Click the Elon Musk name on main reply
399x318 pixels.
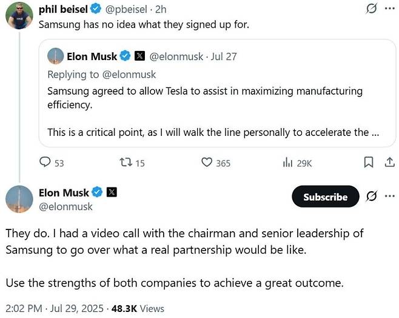(64, 193)
